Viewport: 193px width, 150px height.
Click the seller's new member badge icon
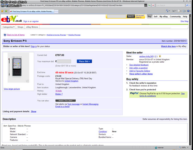click(160, 56)
